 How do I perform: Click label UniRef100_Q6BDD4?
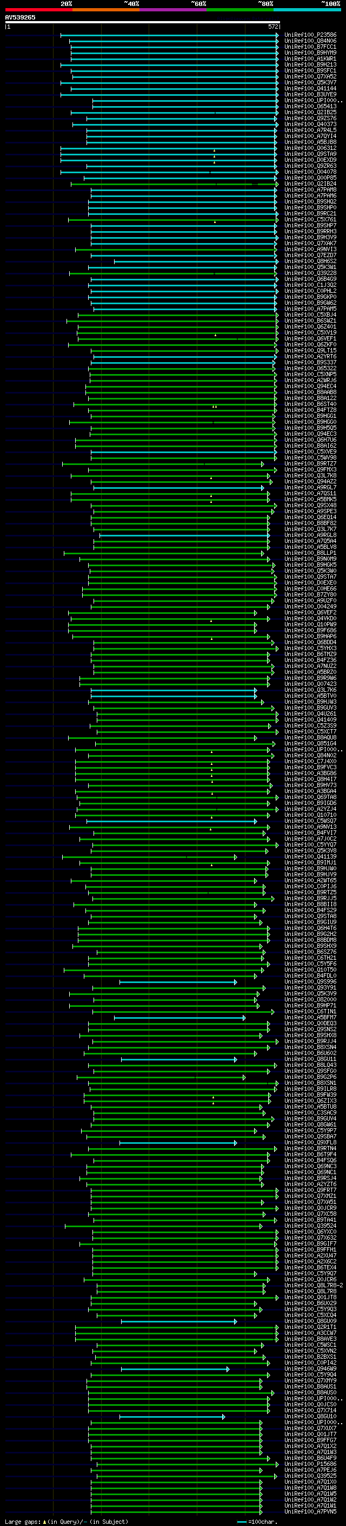pos(310,642)
